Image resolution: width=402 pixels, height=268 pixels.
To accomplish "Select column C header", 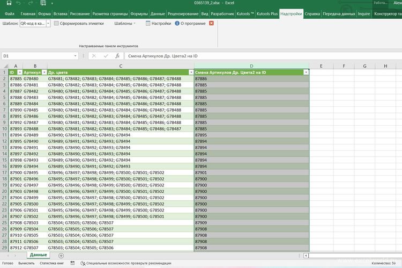I will pos(121,66).
